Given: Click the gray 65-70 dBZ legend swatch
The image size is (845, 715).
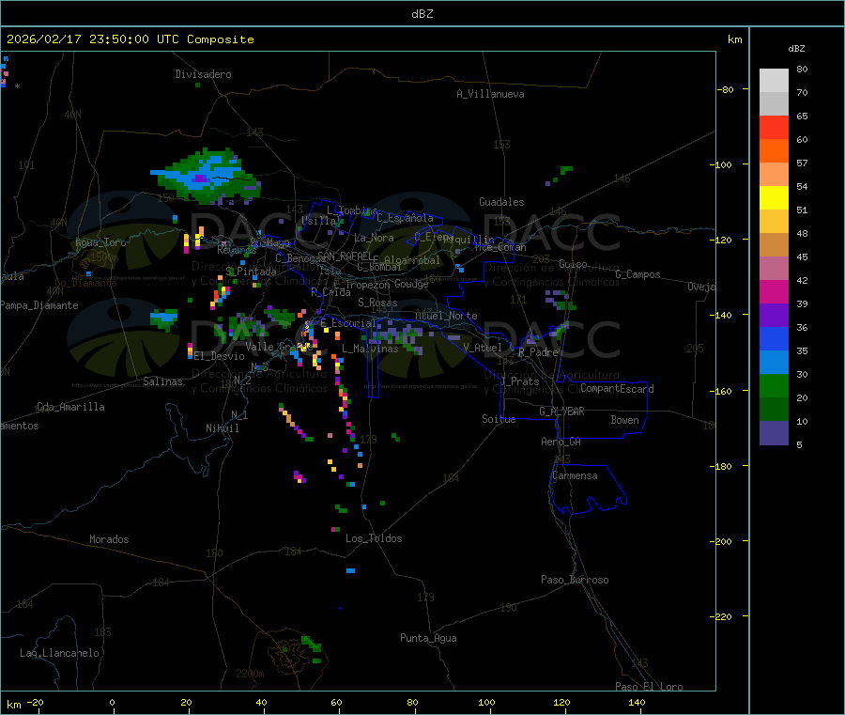Looking at the screenshot, I should click(774, 104).
